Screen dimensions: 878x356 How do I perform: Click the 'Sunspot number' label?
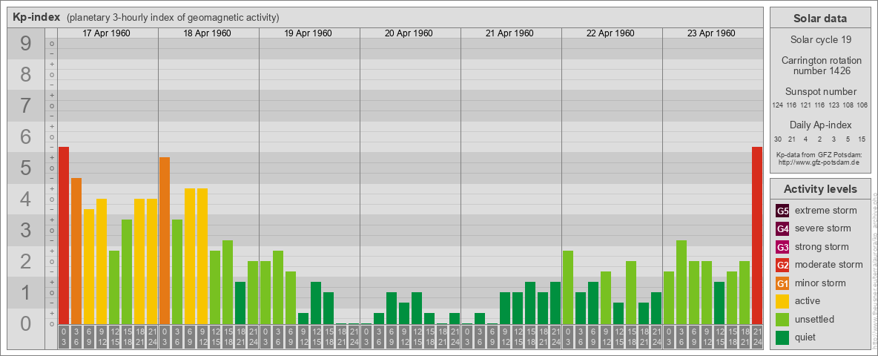tap(820, 92)
